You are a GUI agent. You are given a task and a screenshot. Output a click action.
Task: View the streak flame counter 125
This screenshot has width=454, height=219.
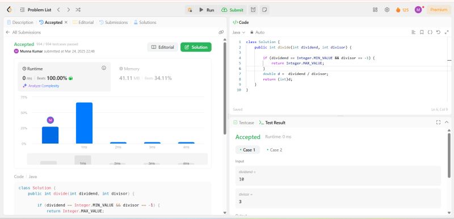(402, 10)
